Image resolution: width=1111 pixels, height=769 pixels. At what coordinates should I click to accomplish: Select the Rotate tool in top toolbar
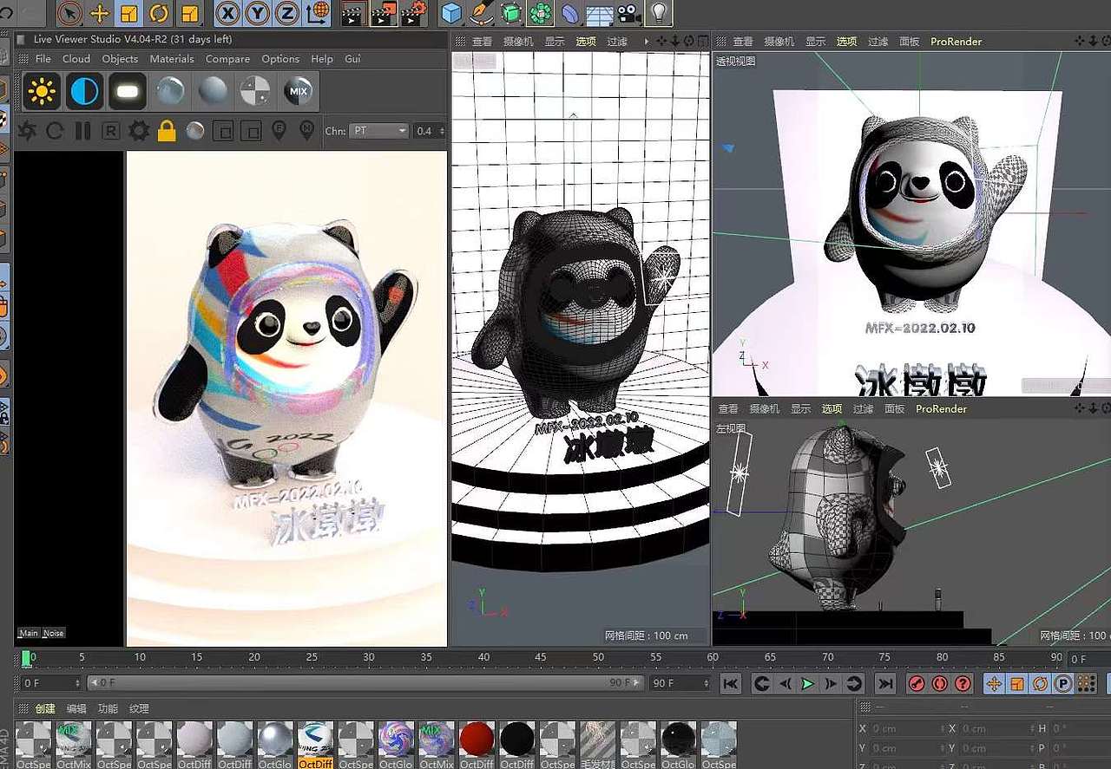[x=158, y=13]
